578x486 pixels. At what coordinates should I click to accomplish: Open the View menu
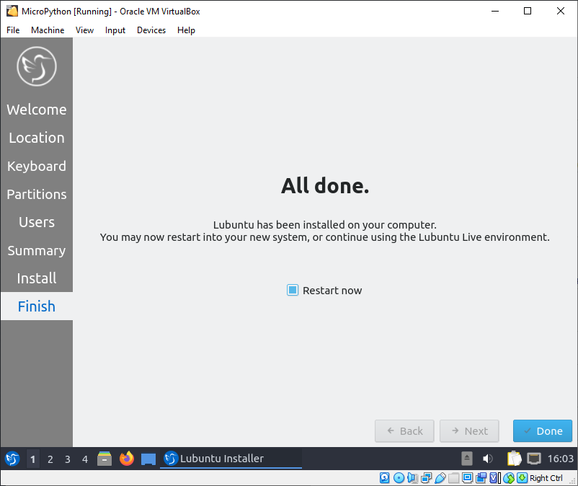click(x=84, y=30)
